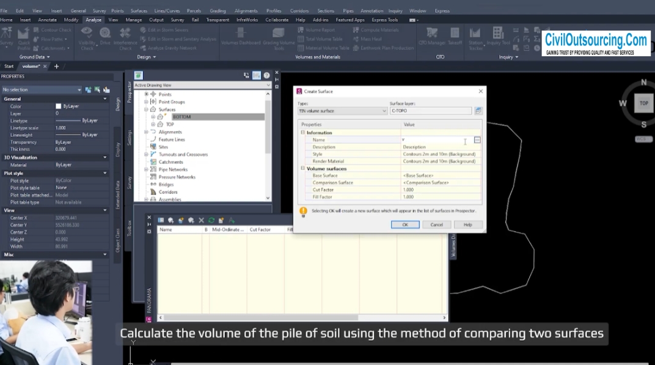Open the No selection dropdown

tap(42, 89)
